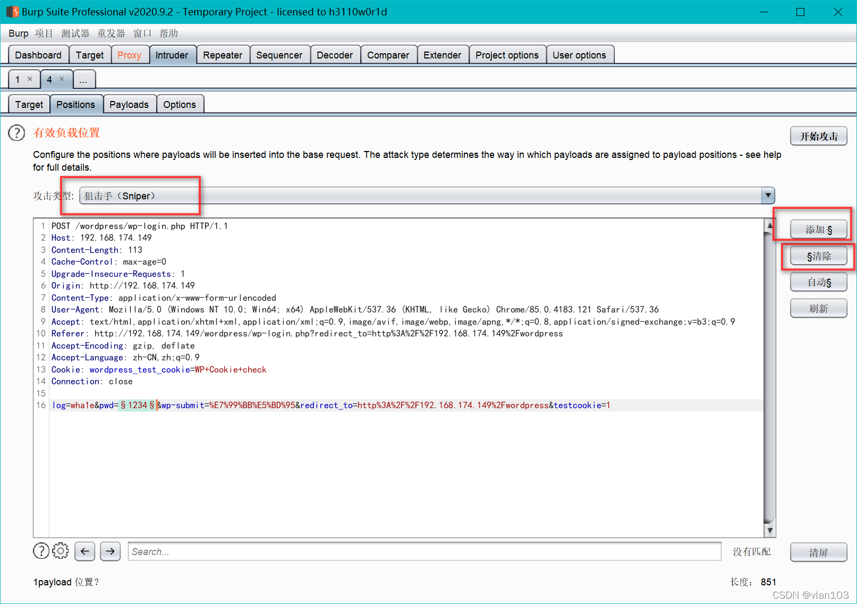Select Intruder attack tab 1
857x604 pixels.
tap(18, 79)
